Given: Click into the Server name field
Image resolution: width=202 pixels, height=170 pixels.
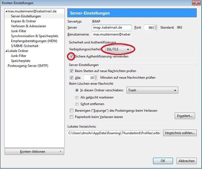Looking at the screenshot, I should [x=112, y=28].
